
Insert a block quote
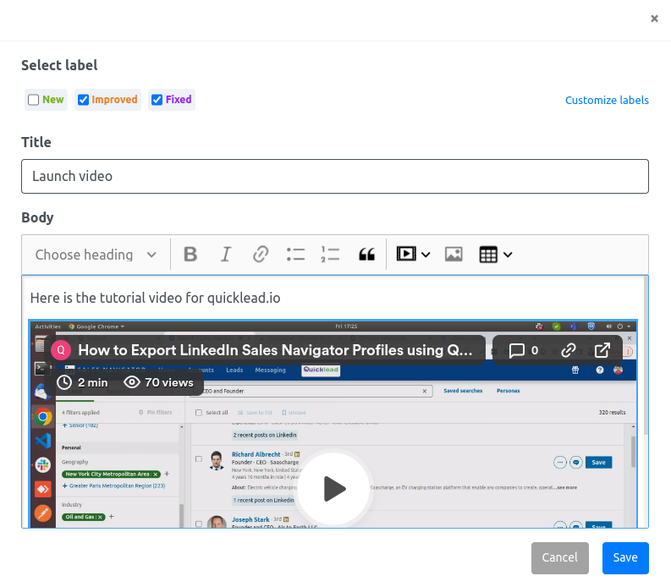click(x=366, y=255)
